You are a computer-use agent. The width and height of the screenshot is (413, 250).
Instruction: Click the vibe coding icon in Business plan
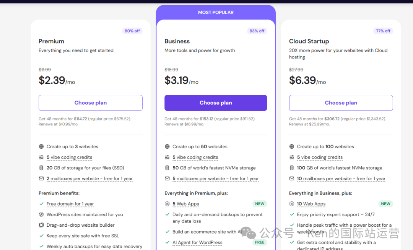click(x=167, y=157)
